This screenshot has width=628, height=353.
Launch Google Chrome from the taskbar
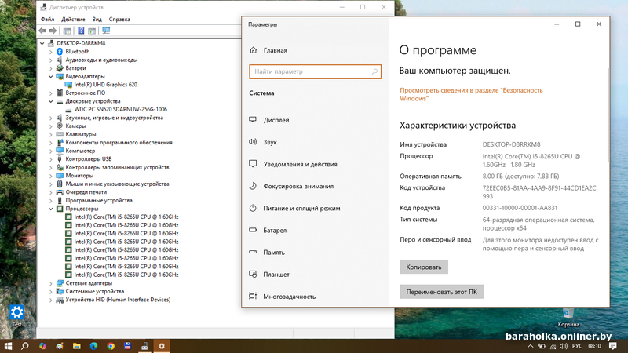[111, 346]
